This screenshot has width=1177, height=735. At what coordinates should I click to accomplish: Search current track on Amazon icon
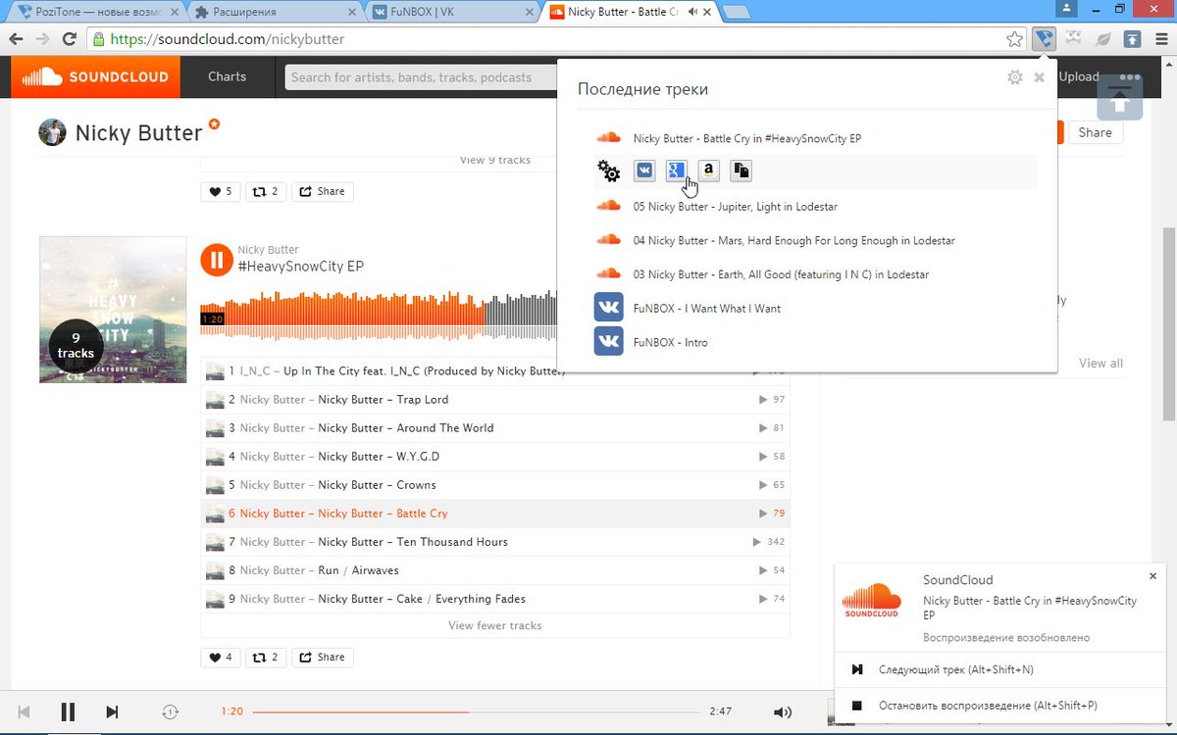[x=709, y=171]
